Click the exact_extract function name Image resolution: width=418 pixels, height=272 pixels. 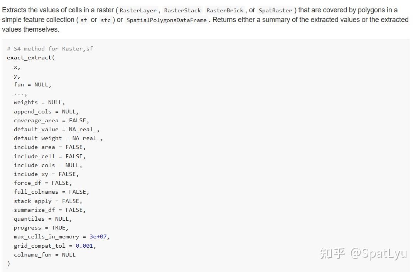pyautogui.click(x=29, y=57)
